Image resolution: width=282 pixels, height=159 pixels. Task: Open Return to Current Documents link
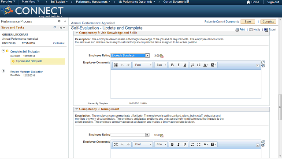click(222, 22)
